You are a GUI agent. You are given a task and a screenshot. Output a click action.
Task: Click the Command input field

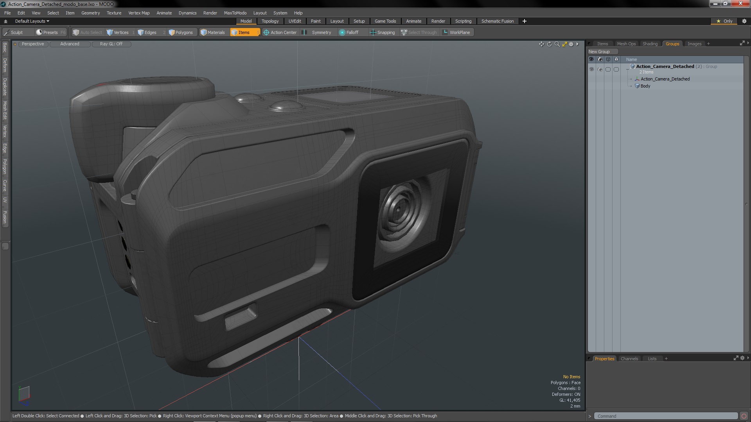[665, 416]
